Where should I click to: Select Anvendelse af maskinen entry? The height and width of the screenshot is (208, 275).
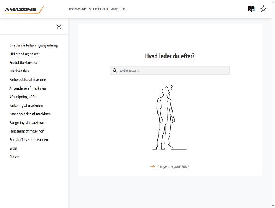(28, 88)
